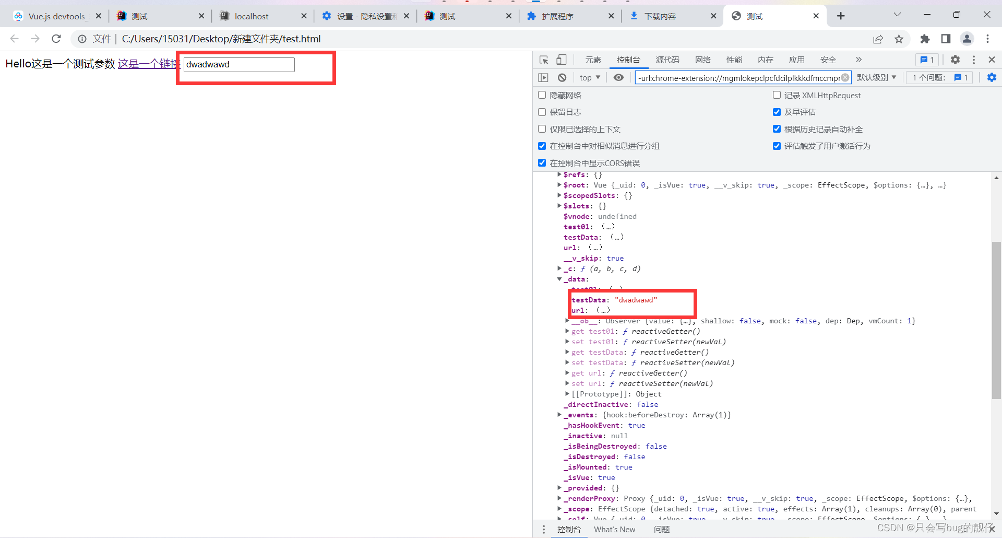This screenshot has height=538, width=1002.
Task: Toggle the device toolbar icon
Action: click(x=562, y=60)
